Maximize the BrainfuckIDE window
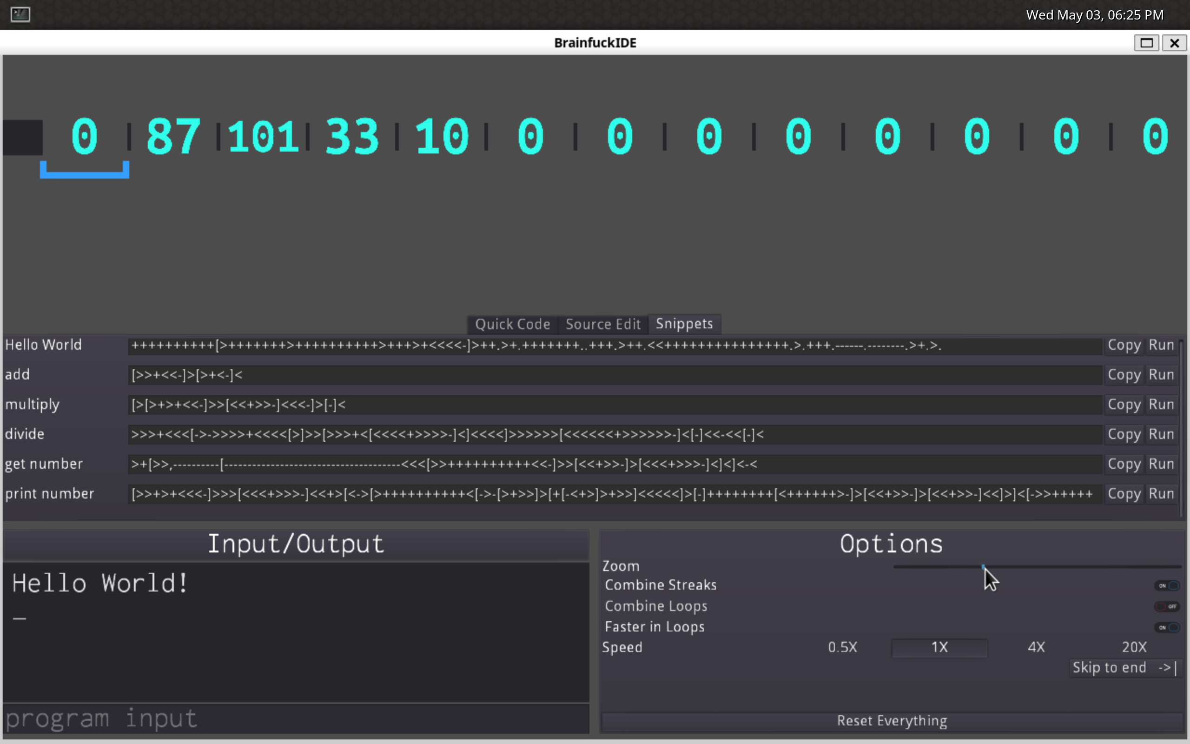The width and height of the screenshot is (1190, 744). pos(1146,43)
